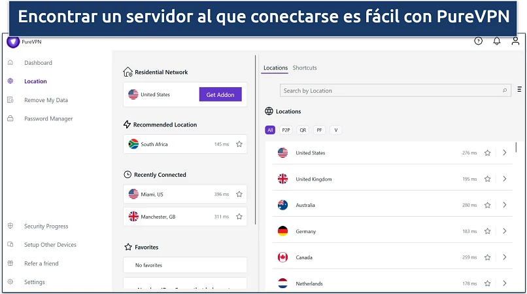Screen dimensions: 527x294
Task: Open the help question mark icon
Action: pyautogui.click(x=478, y=41)
